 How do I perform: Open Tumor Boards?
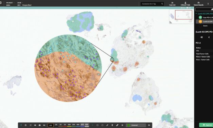click(198, 4)
